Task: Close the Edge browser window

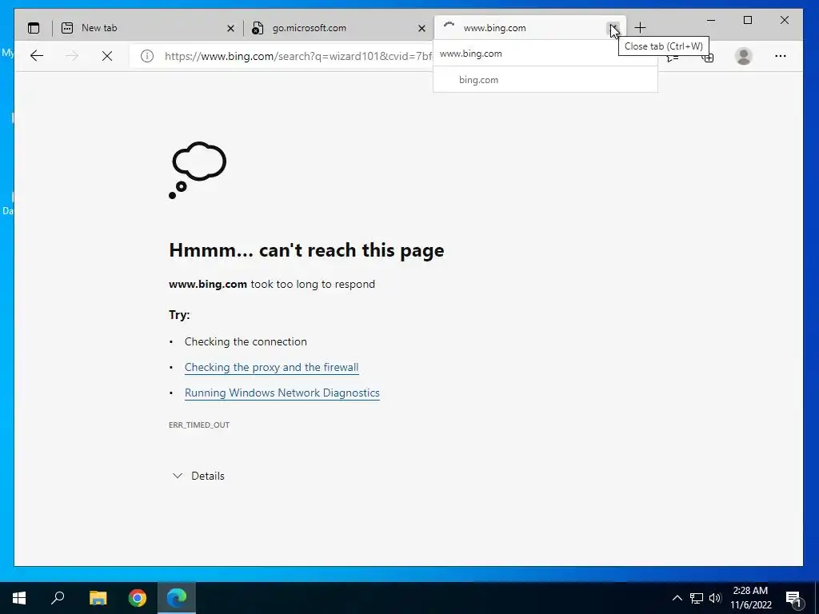Action: point(785,20)
